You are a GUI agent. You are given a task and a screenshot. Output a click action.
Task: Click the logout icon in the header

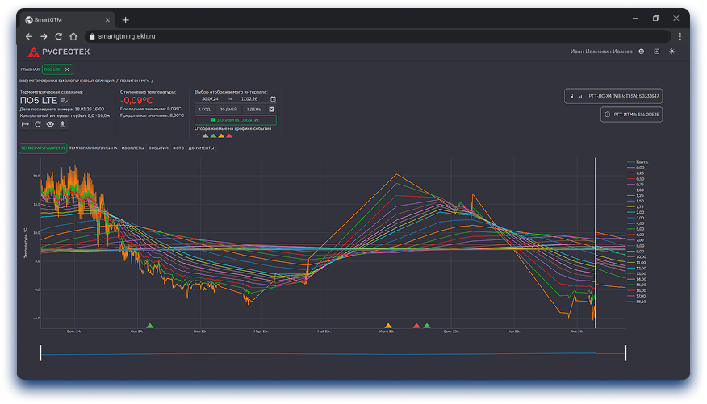point(656,52)
